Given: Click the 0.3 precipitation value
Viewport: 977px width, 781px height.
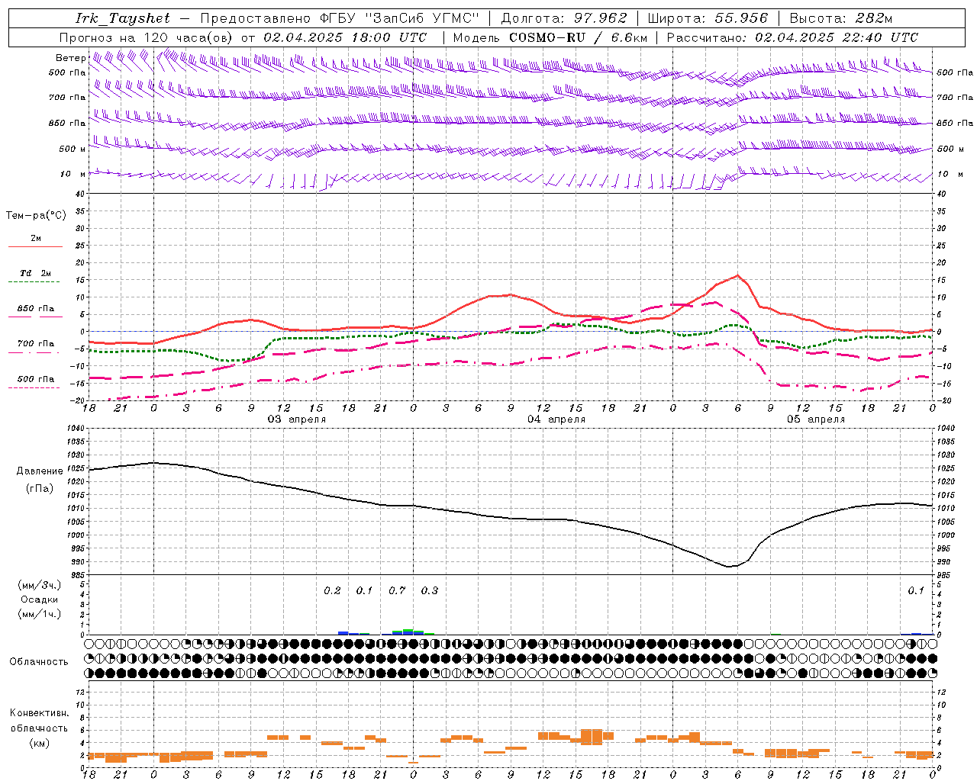Looking at the screenshot, I should point(430,590).
